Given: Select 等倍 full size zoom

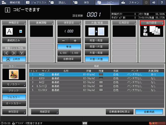Looking at the screenshot, I should tap(69, 47).
